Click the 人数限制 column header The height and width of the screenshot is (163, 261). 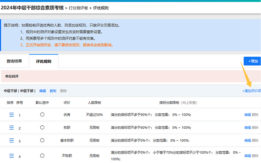(94, 103)
